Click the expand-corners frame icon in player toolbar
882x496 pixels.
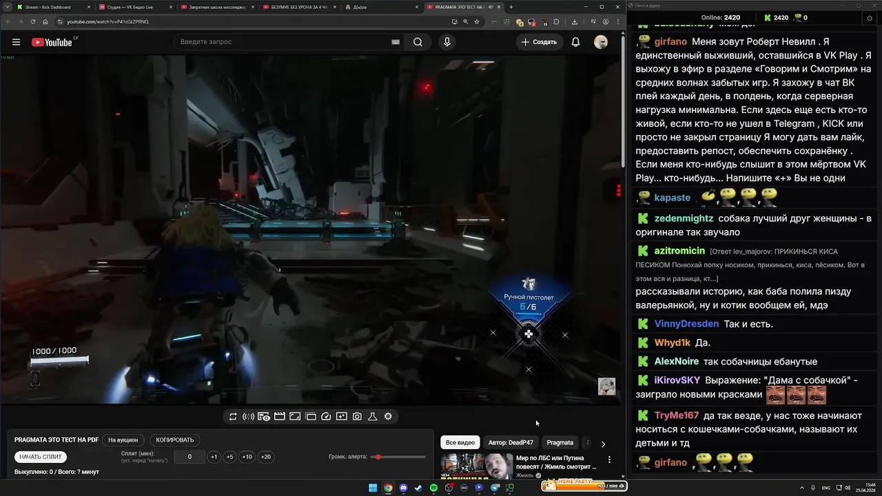point(295,416)
